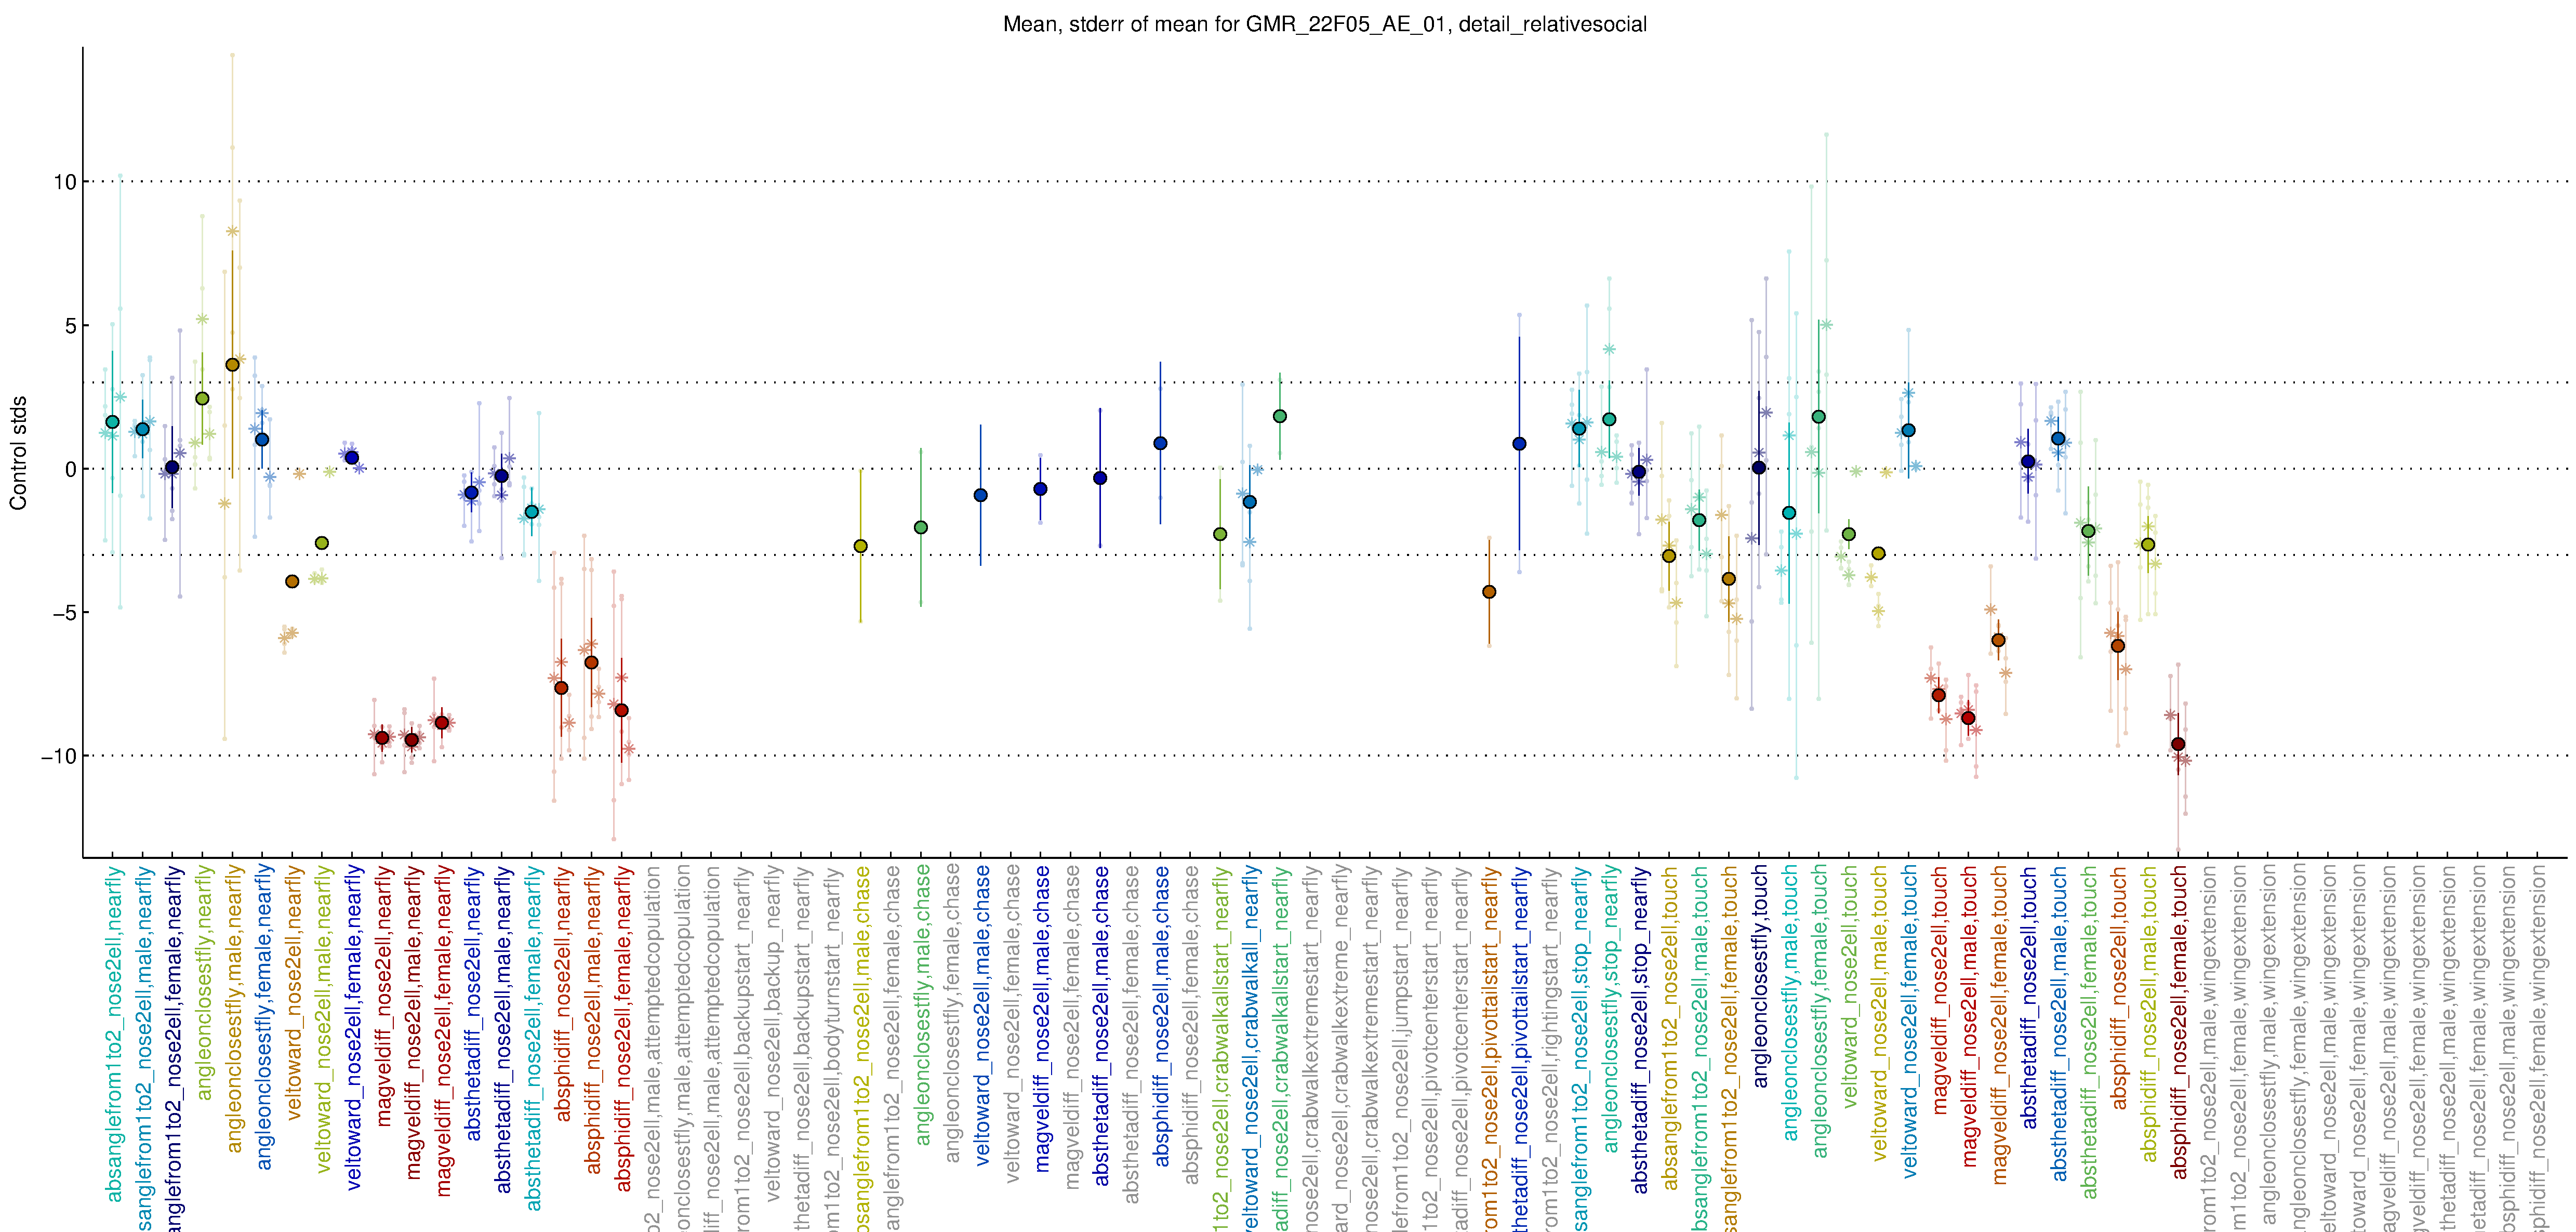Click the label 'absphidiff_nose2ell,male,chase'
Image resolution: width=2576 pixels, height=1232 pixels.
click(x=1162, y=1016)
